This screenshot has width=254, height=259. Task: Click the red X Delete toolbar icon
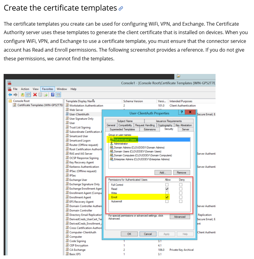[x=35, y=95]
